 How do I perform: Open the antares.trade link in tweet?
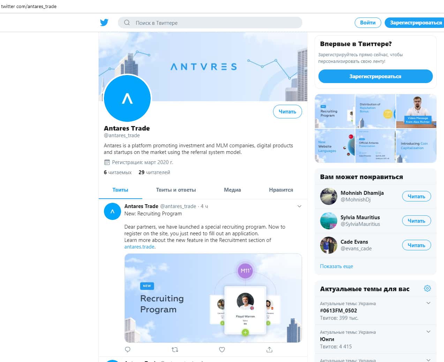click(x=139, y=247)
